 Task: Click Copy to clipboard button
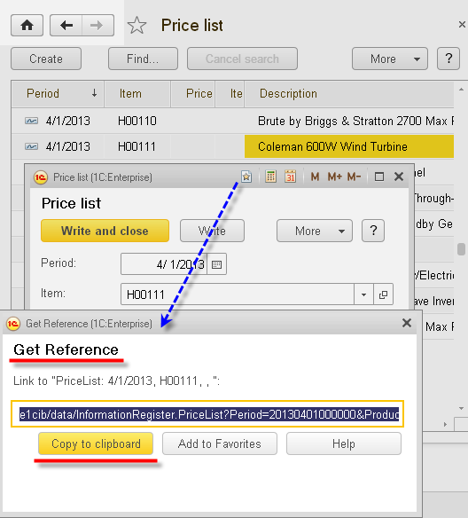(96, 443)
